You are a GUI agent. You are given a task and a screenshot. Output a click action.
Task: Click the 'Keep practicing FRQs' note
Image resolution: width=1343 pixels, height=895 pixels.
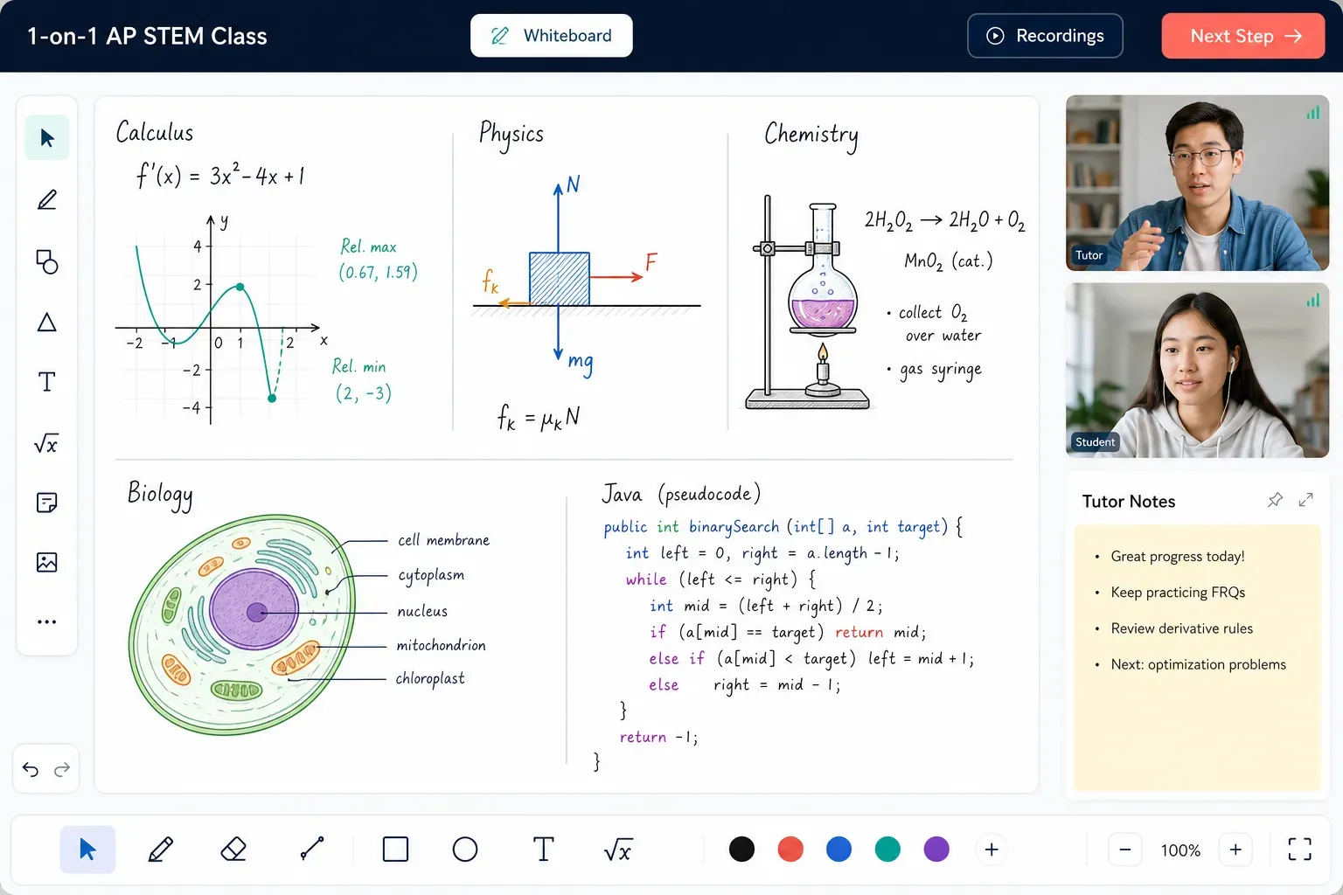[x=1178, y=593]
